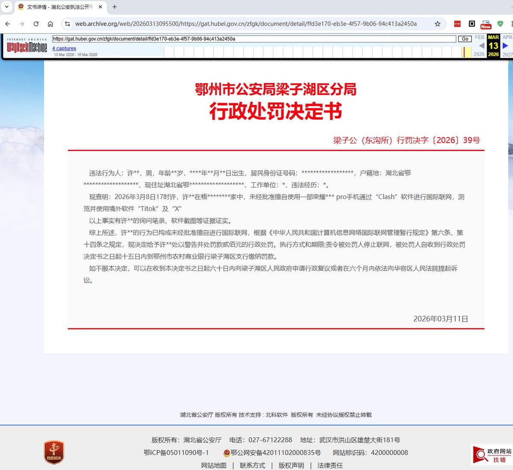The image size is (513, 470).
Task: Select the title 行政处罚决定书
Action: [x=276, y=111]
